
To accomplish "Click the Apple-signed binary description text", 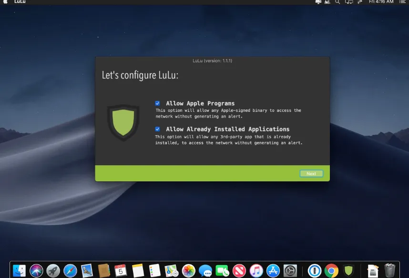I will 228,113.
